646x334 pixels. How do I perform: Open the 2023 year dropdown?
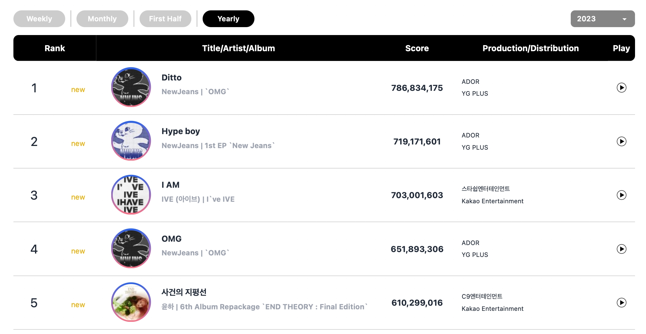pyautogui.click(x=602, y=19)
